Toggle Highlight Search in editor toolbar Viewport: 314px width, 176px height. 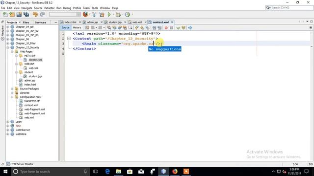[x=125, y=28]
